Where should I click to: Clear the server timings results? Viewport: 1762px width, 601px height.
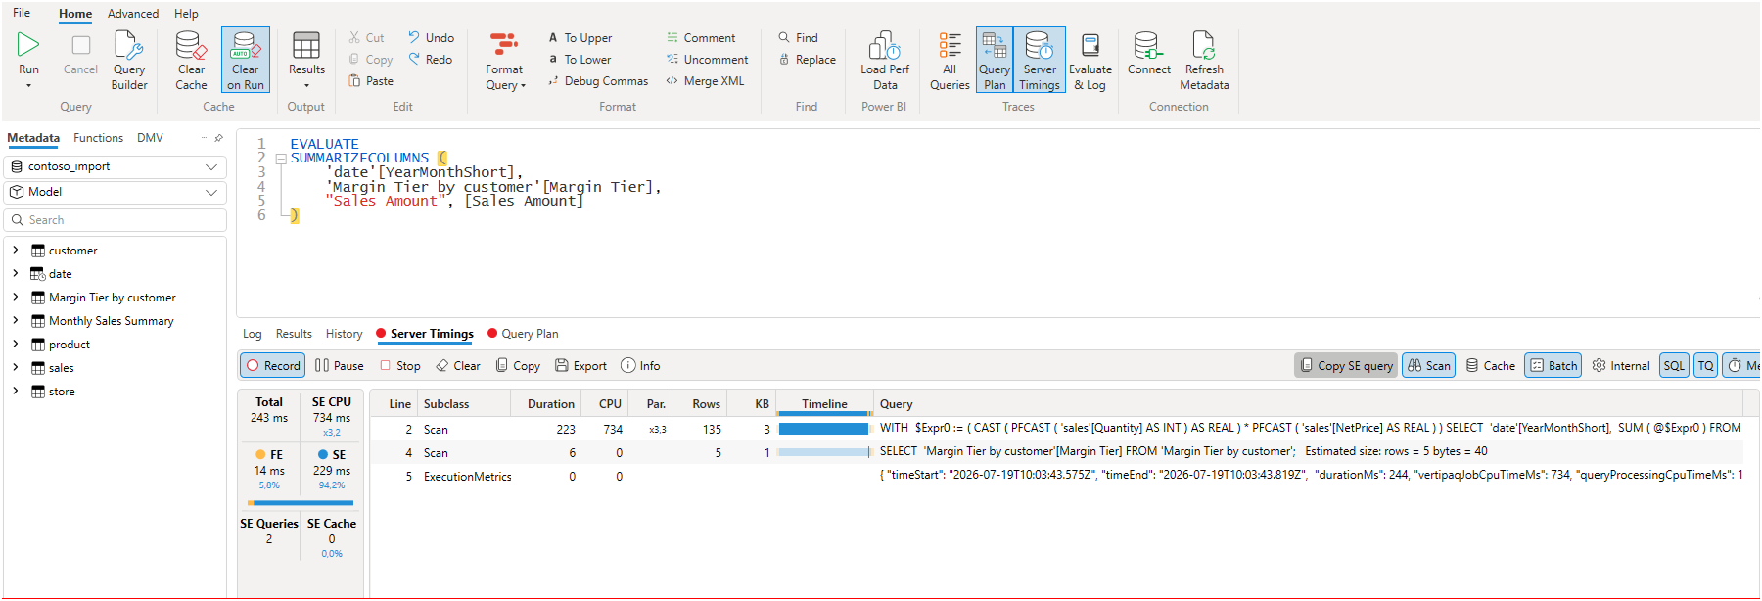[x=458, y=366]
